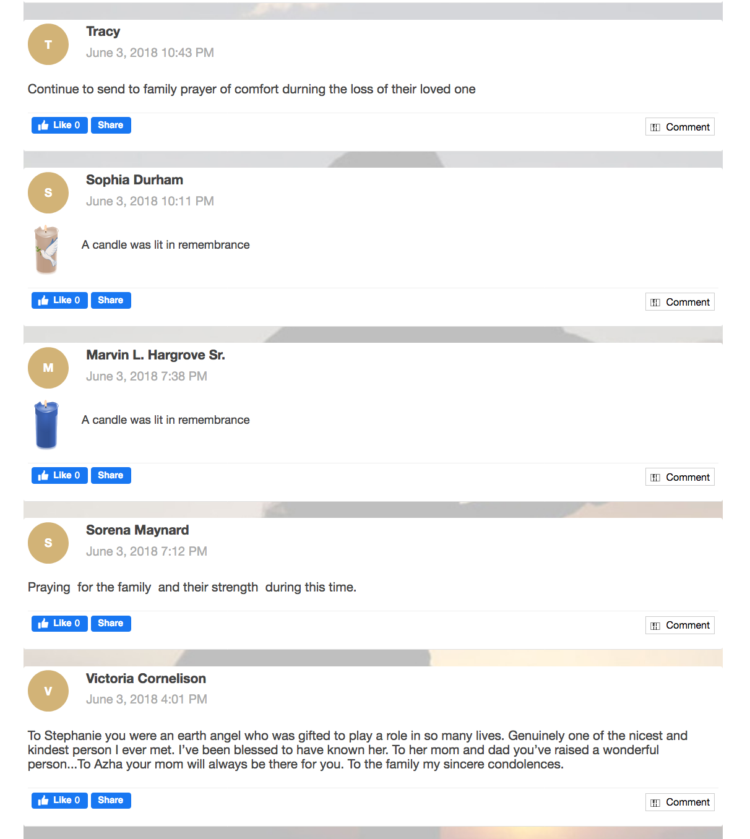The image size is (750, 839).
Task: Share Tracy's condolence post
Action: click(x=111, y=125)
